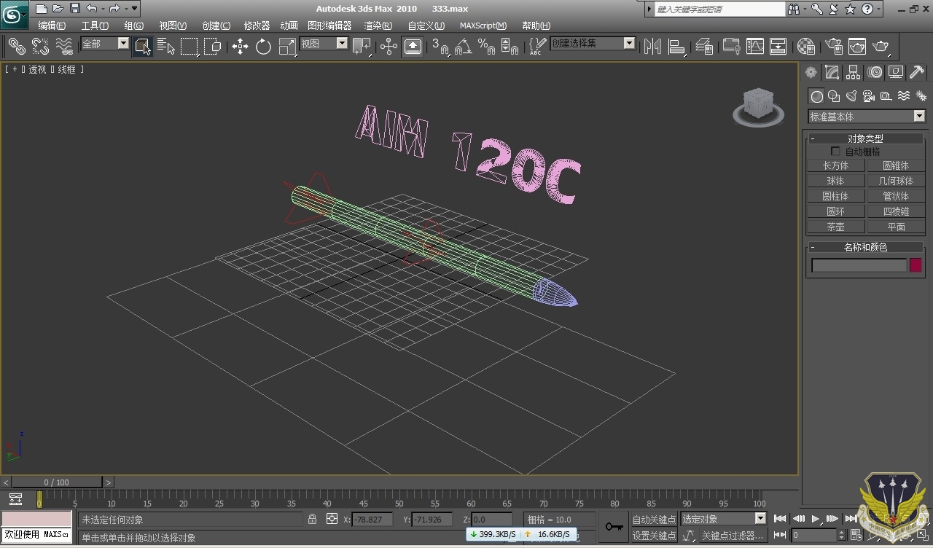The image size is (933, 548).
Task: Toggle the keyboard shortcut override
Action: coord(413,46)
